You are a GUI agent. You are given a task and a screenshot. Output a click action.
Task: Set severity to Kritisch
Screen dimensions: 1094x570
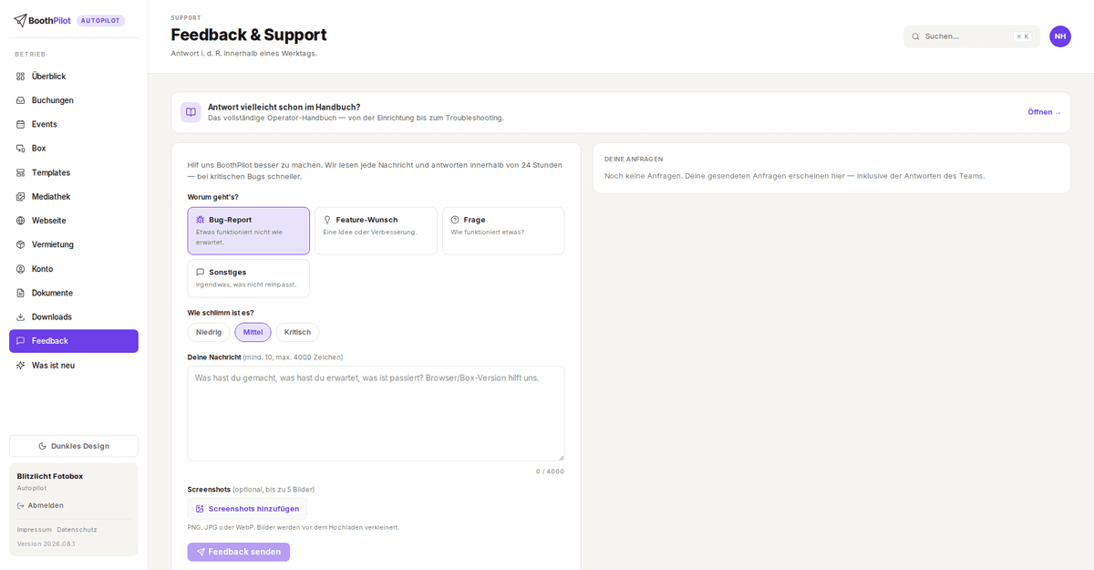(297, 332)
